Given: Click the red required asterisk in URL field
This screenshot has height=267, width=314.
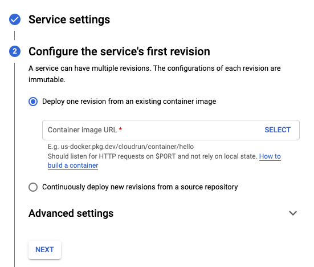Looking at the screenshot, I should pyautogui.click(x=120, y=129).
